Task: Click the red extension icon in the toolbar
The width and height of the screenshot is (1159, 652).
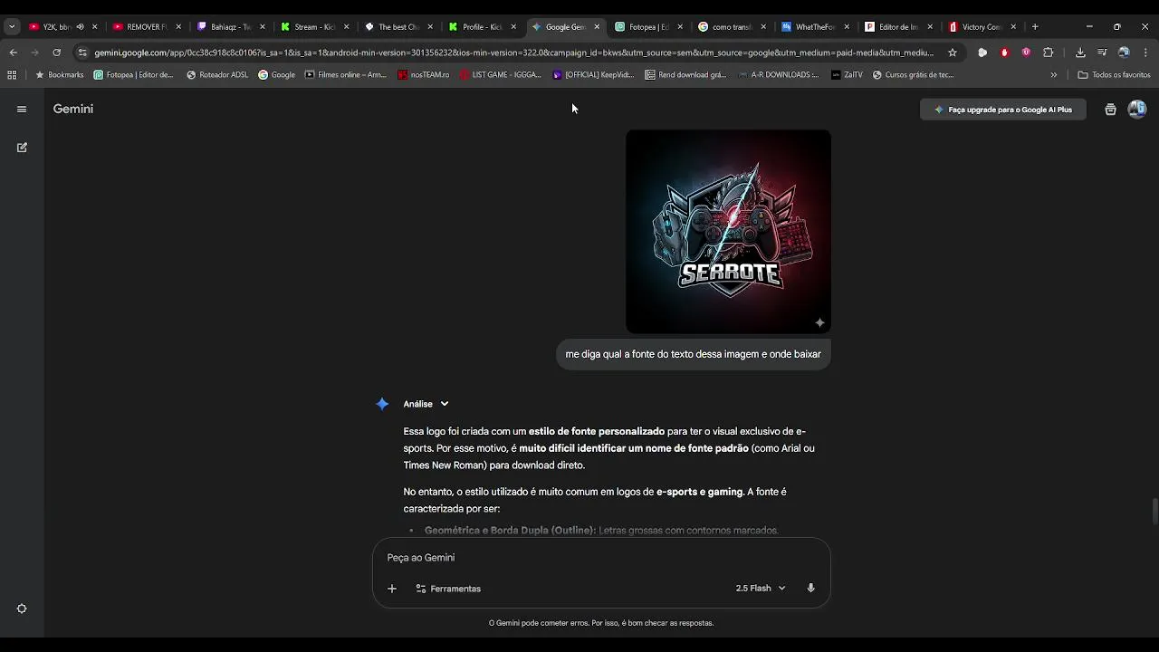Action: [1004, 53]
